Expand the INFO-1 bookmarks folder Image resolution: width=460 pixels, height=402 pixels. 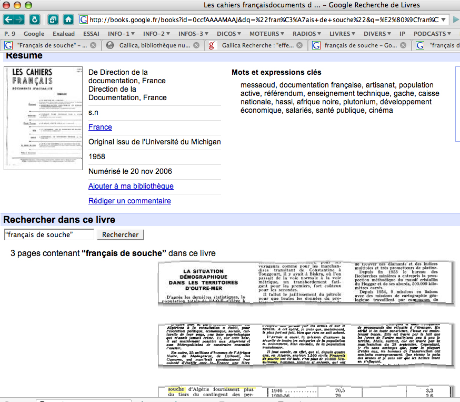click(121, 34)
